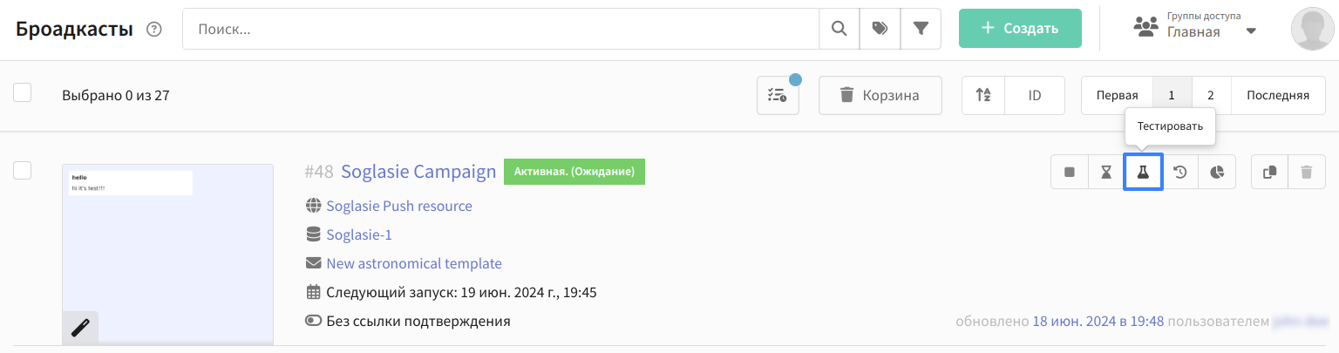Click the stop campaign square icon
This screenshot has width=1339, height=353.
[x=1070, y=173]
